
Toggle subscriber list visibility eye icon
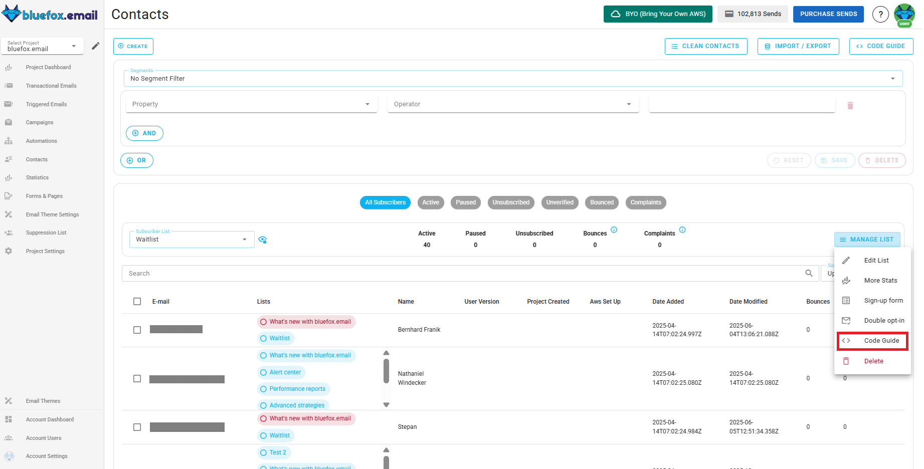pyautogui.click(x=262, y=240)
